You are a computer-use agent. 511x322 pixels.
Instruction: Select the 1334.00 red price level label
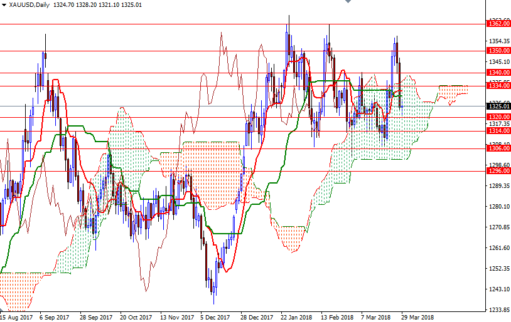(x=498, y=86)
